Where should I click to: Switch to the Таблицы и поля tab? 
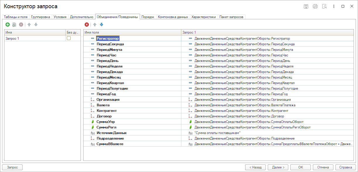pyautogui.click(x=16, y=17)
